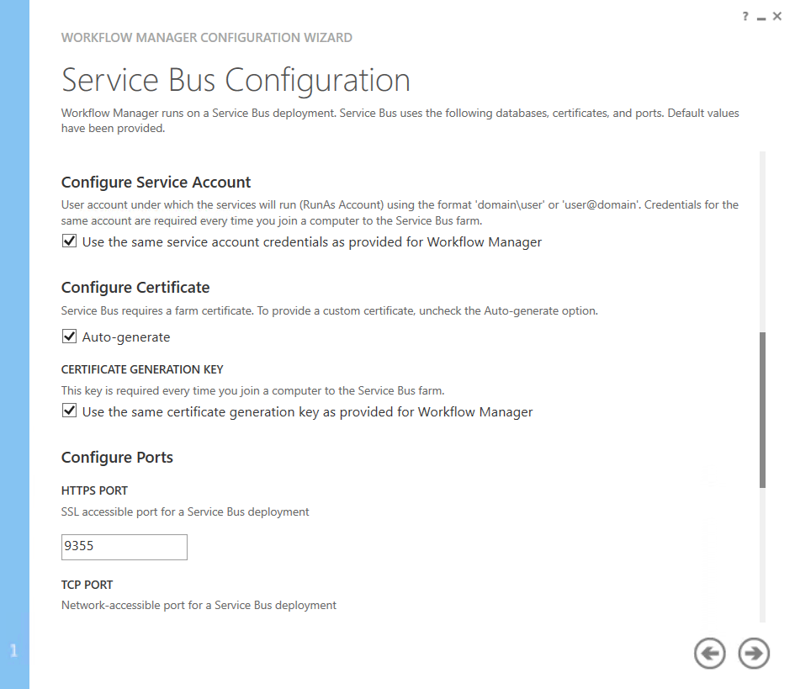Image resolution: width=795 pixels, height=689 pixels.
Task: Uncheck same service account credentials checkbox
Action: click(69, 241)
